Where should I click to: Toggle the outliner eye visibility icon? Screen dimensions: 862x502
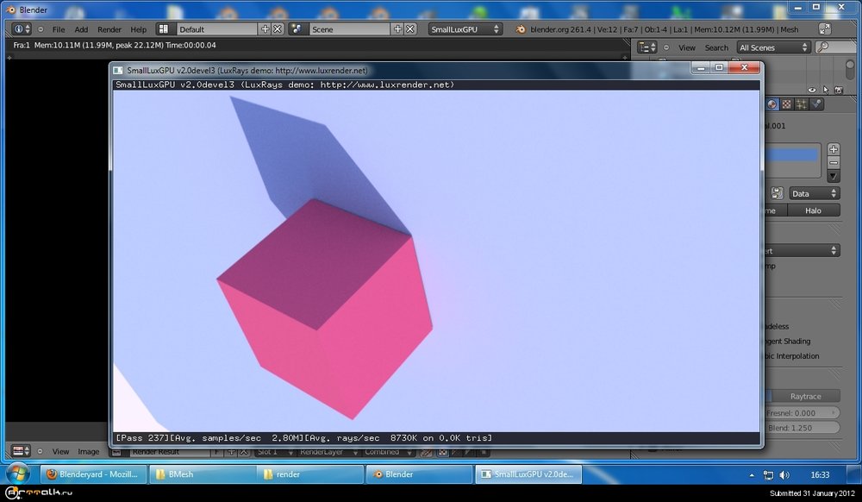click(812, 89)
